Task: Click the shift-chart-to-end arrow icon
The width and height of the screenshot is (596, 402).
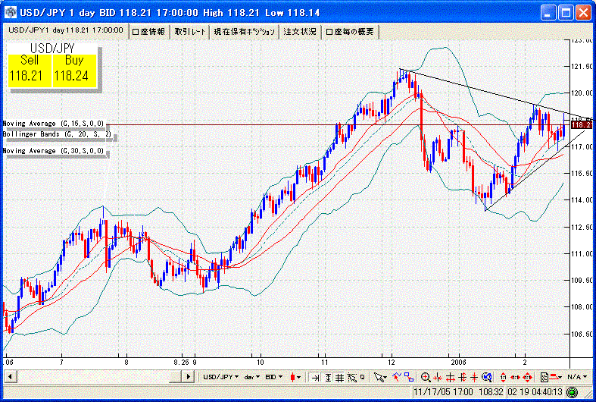Action: pyautogui.click(x=314, y=377)
